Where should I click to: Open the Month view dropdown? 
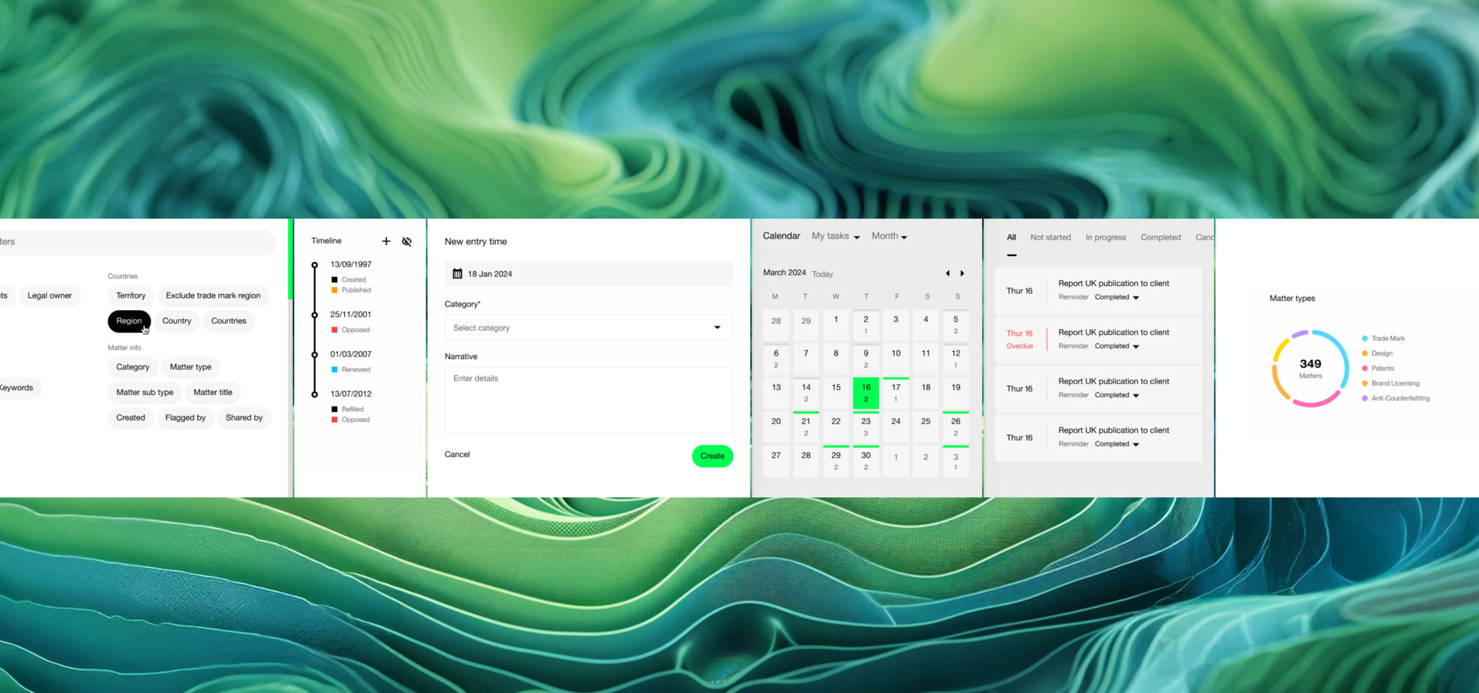pyautogui.click(x=889, y=236)
